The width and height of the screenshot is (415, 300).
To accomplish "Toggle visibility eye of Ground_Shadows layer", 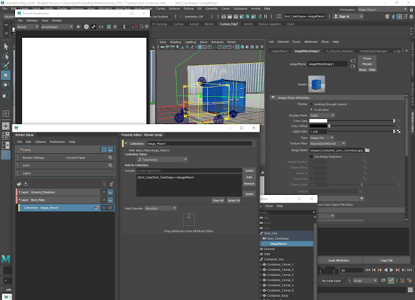I will click(x=104, y=192).
